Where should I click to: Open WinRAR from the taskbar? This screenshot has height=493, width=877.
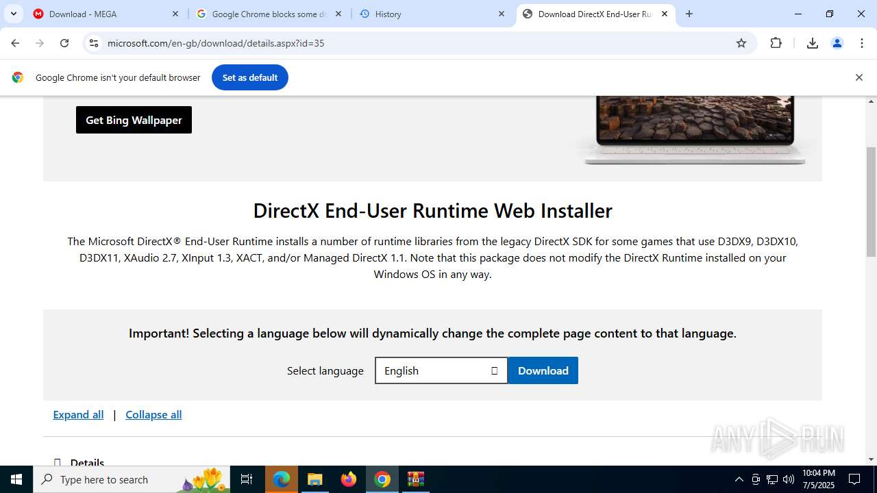tap(416, 479)
